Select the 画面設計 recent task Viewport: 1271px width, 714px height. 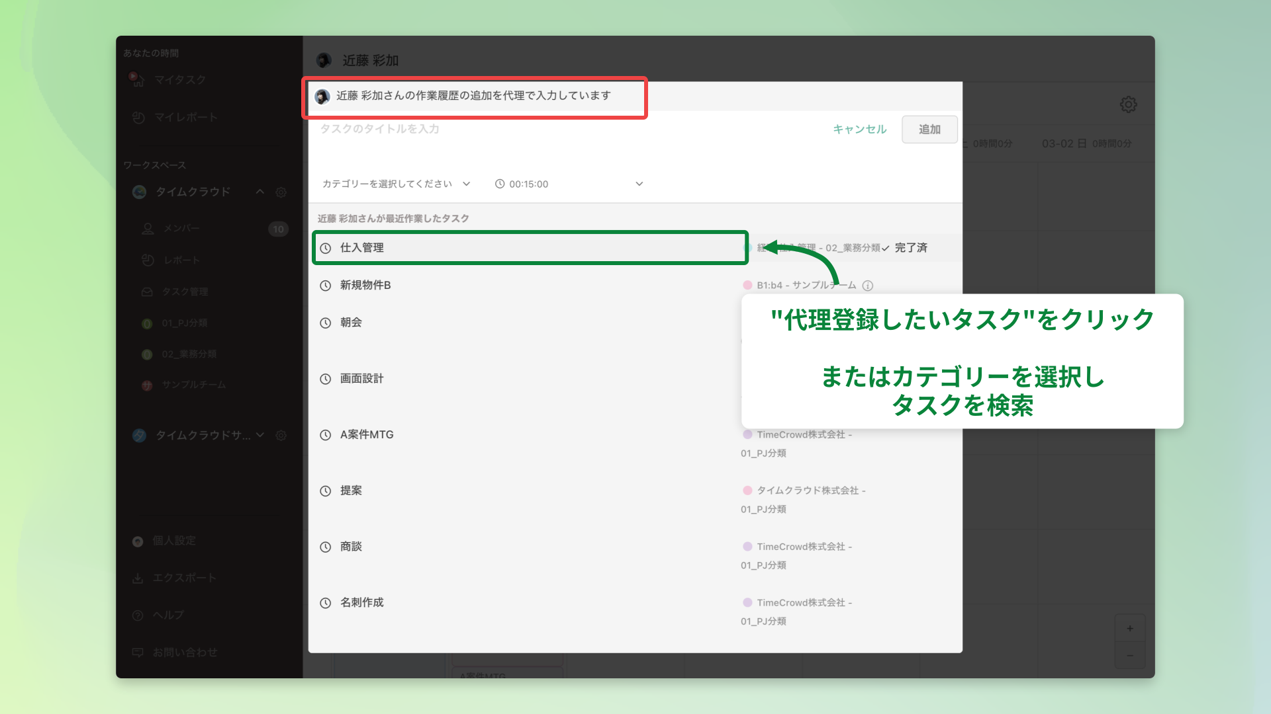361,379
